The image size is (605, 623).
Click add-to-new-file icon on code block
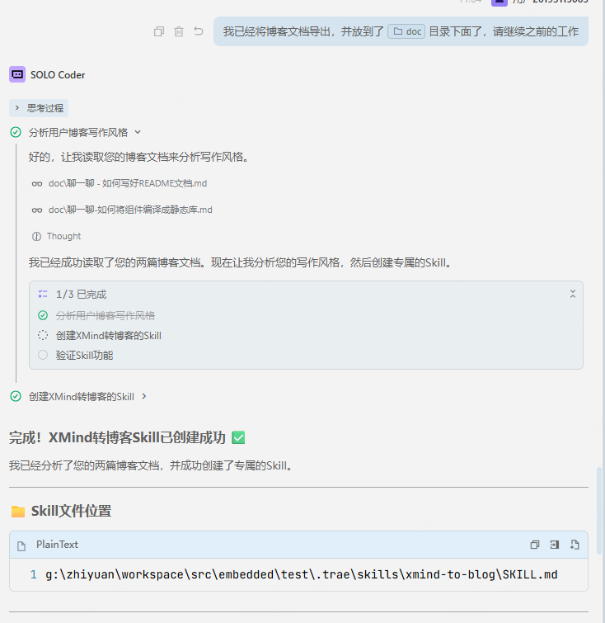(x=575, y=545)
